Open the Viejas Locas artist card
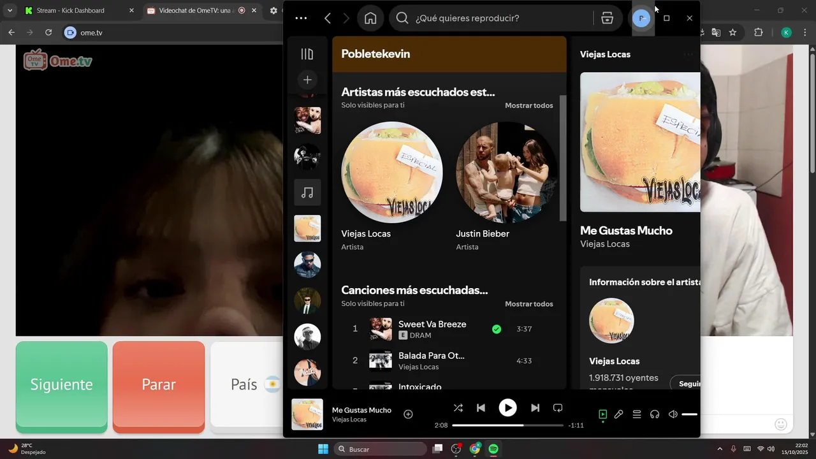The height and width of the screenshot is (459, 816). point(392,186)
